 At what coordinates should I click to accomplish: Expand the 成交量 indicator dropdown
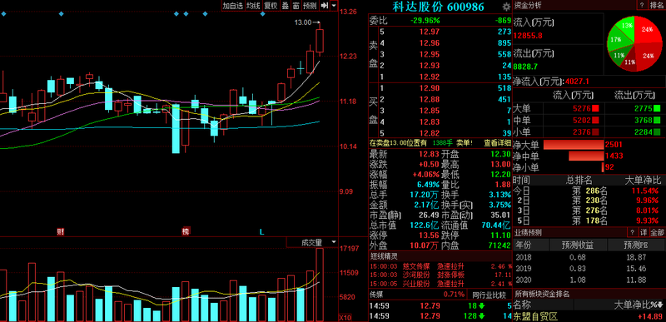coord(334,242)
